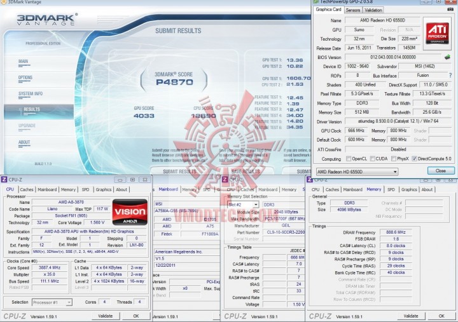The width and height of the screenshot is (458, 322).
Task: Switch to Sensors tab in GPU-Z
Action: [353, 10]
